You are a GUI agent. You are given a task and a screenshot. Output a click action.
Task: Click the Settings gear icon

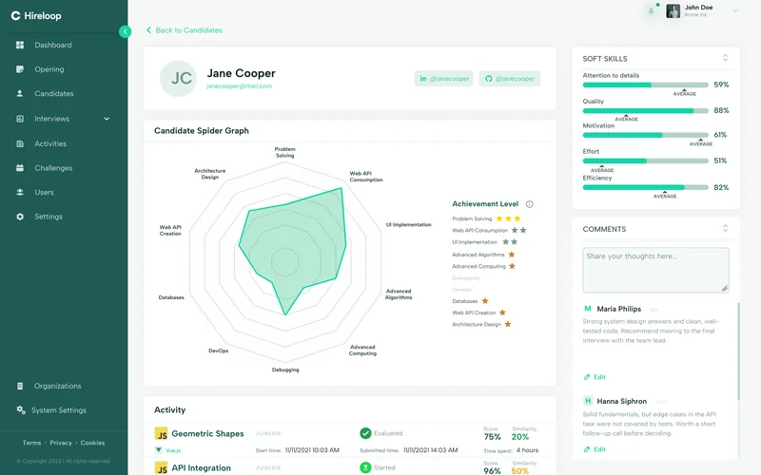point(20,217)
